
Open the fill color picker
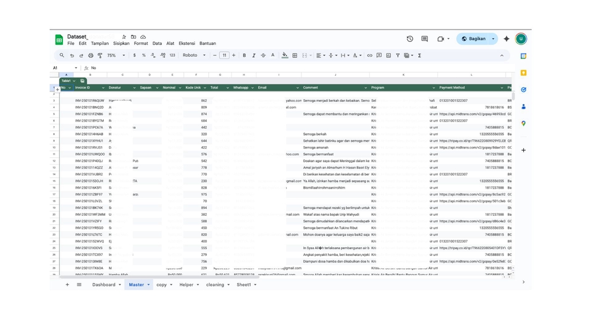tap(285, 55)
